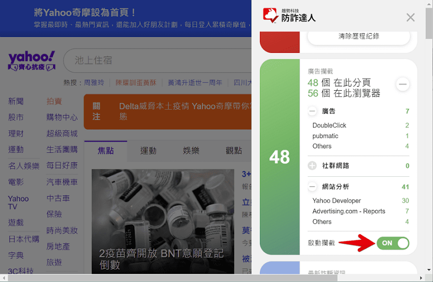The height and width of the screenshot is (282, 433).
Task: Open the 時尚美妝 sidebar link
Action: (62, 231)
